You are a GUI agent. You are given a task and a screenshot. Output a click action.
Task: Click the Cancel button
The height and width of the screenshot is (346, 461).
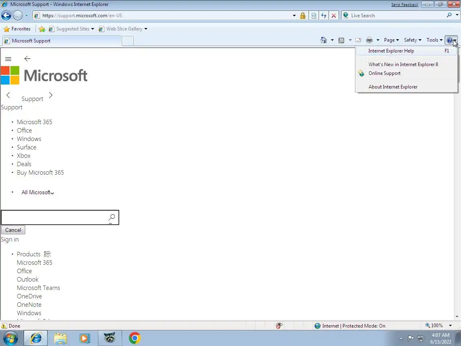tap(13, 230)
